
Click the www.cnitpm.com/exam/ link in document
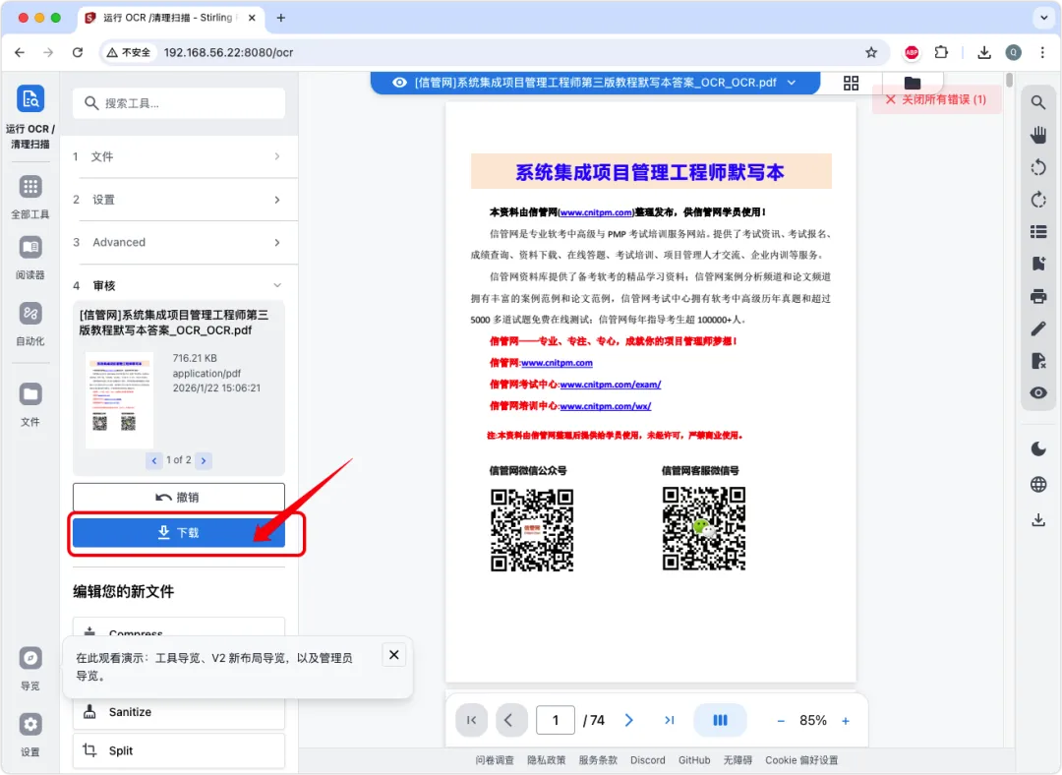611,385
